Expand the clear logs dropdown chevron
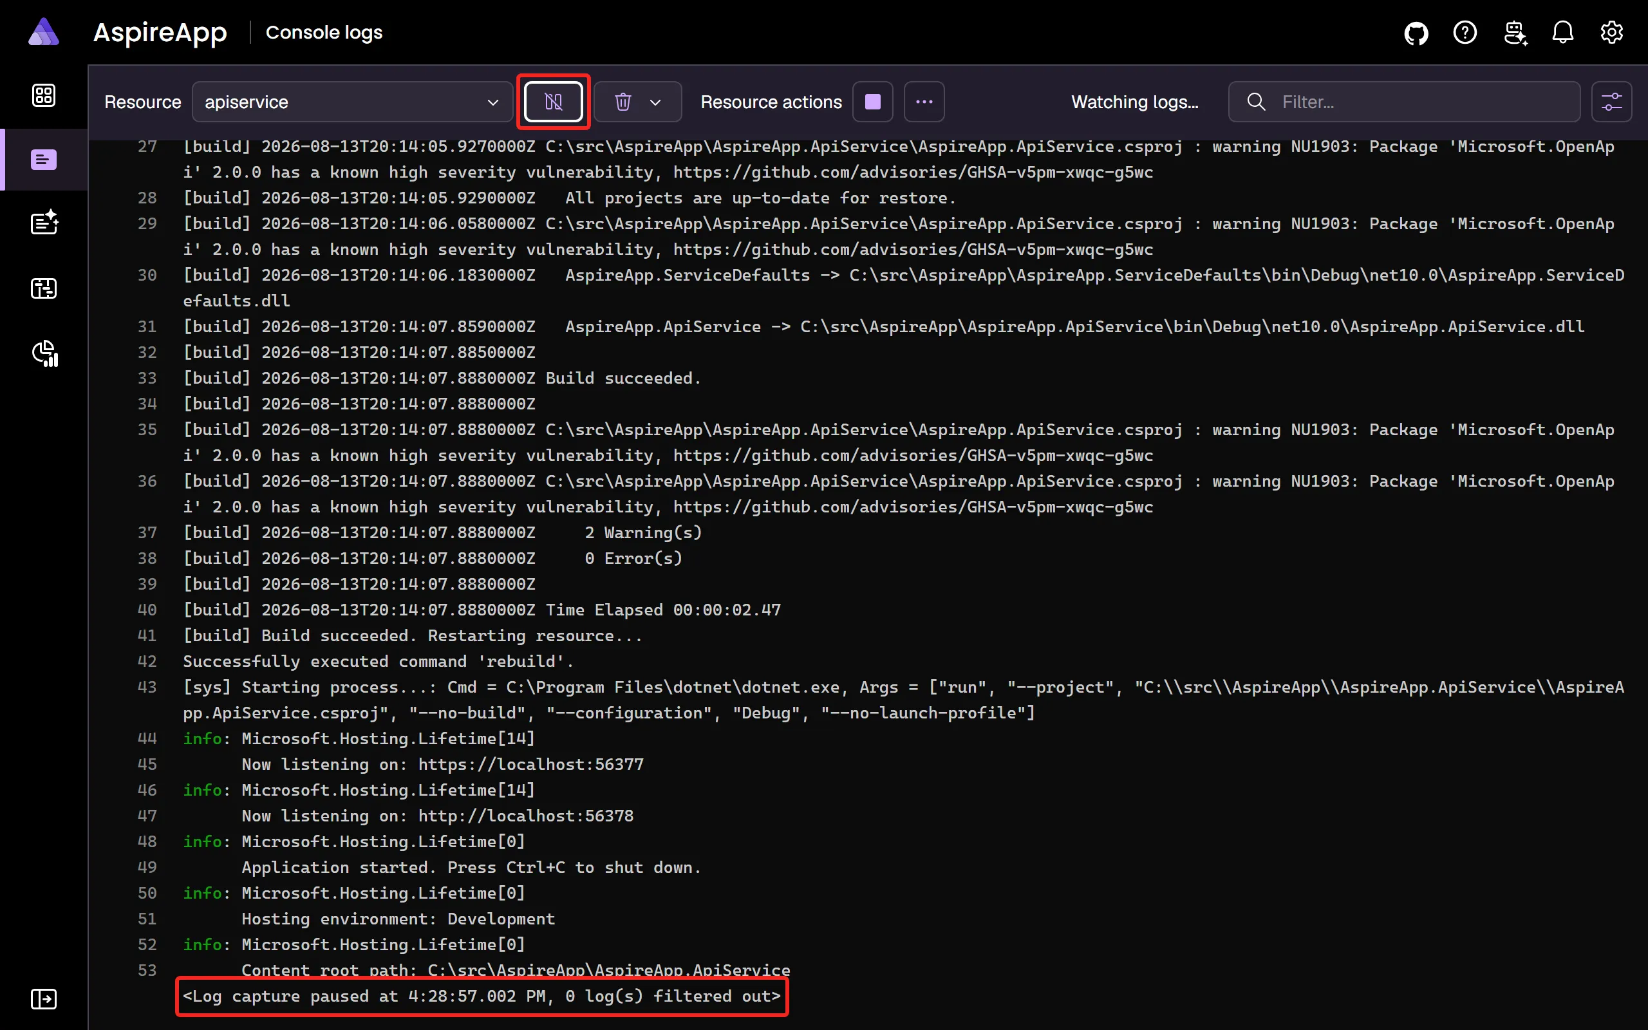 [656, 102]
